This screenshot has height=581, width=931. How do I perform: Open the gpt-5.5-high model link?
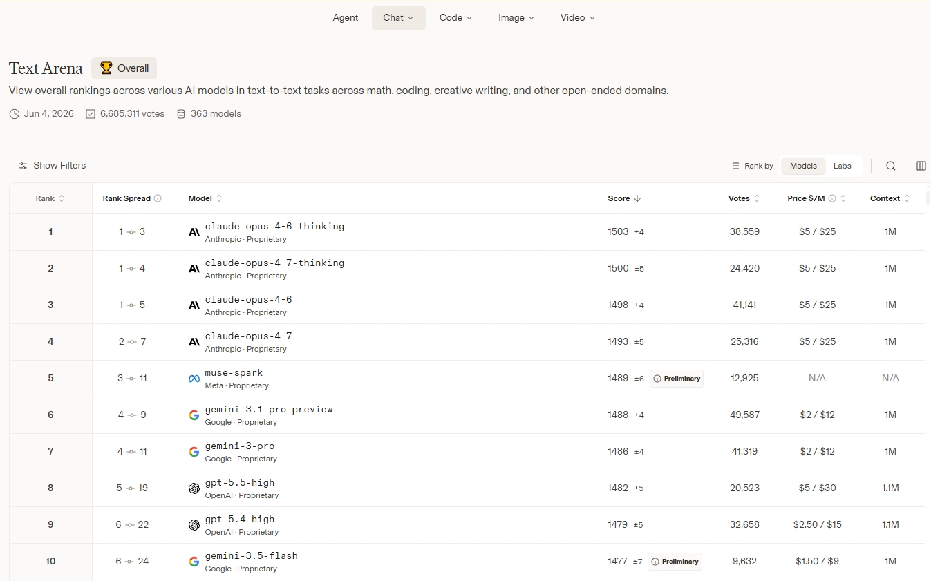point(240,483)
